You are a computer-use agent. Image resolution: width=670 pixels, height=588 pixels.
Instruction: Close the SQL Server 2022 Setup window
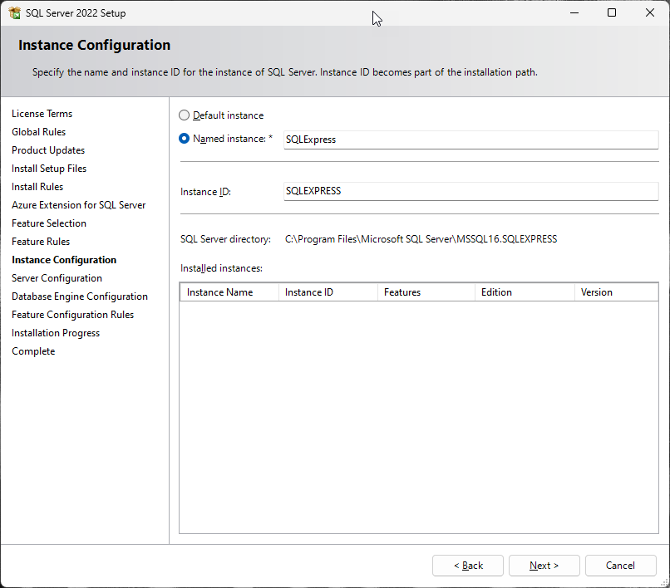(x=650, y=13)
